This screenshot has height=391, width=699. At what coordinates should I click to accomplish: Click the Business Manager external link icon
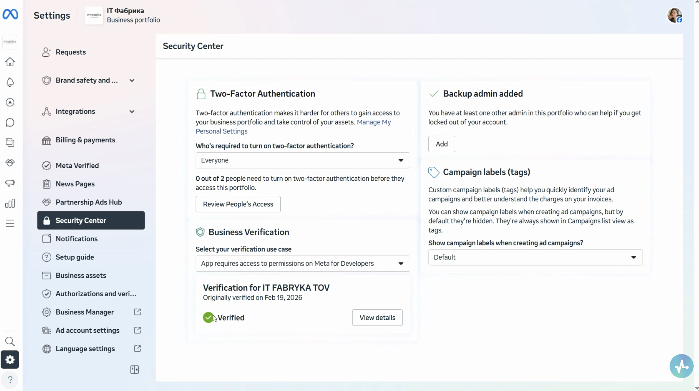click(137, 312)
